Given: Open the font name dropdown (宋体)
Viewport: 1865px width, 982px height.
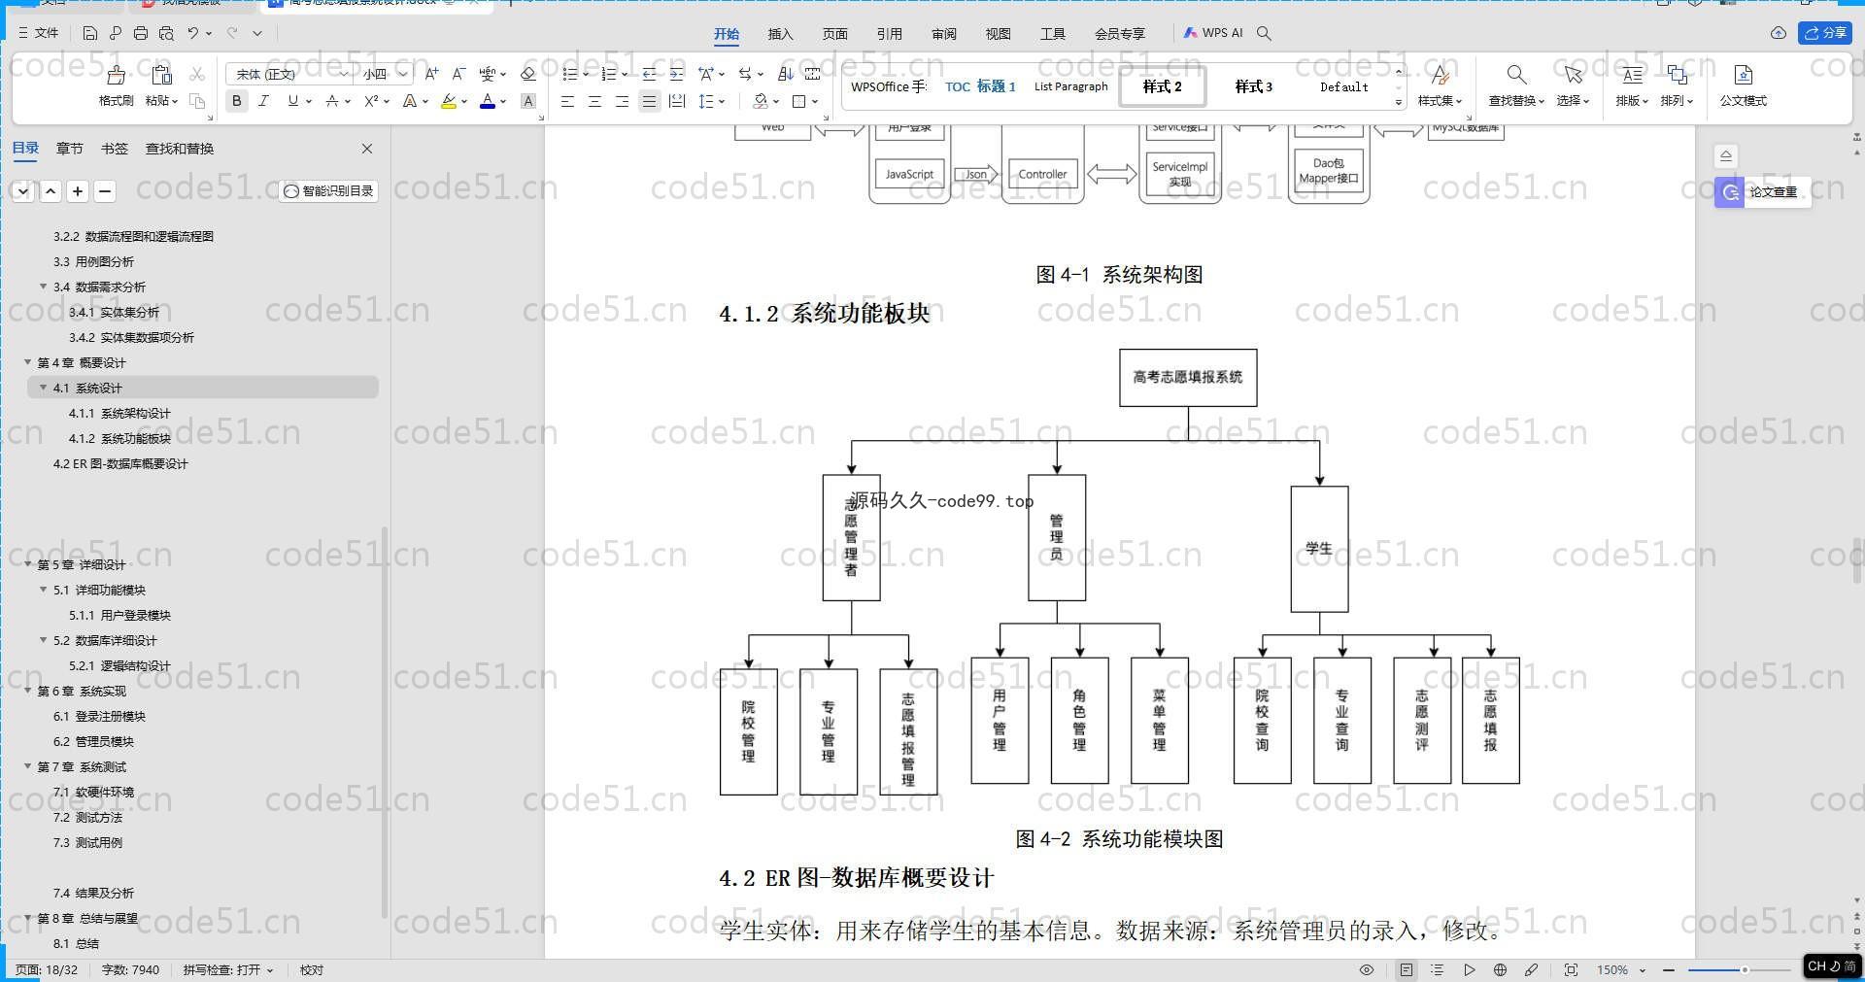Looking at the screenshot, I should 343,74.
